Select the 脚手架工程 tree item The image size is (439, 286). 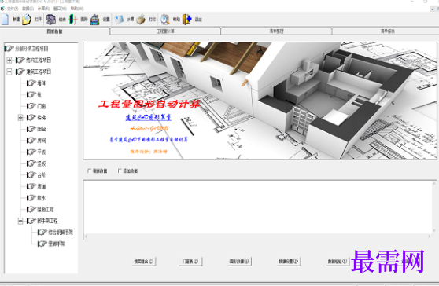coord(47,221)
